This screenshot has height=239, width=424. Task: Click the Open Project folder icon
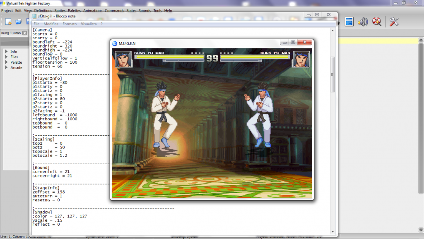pyautogui.click(x=19, y=22)
